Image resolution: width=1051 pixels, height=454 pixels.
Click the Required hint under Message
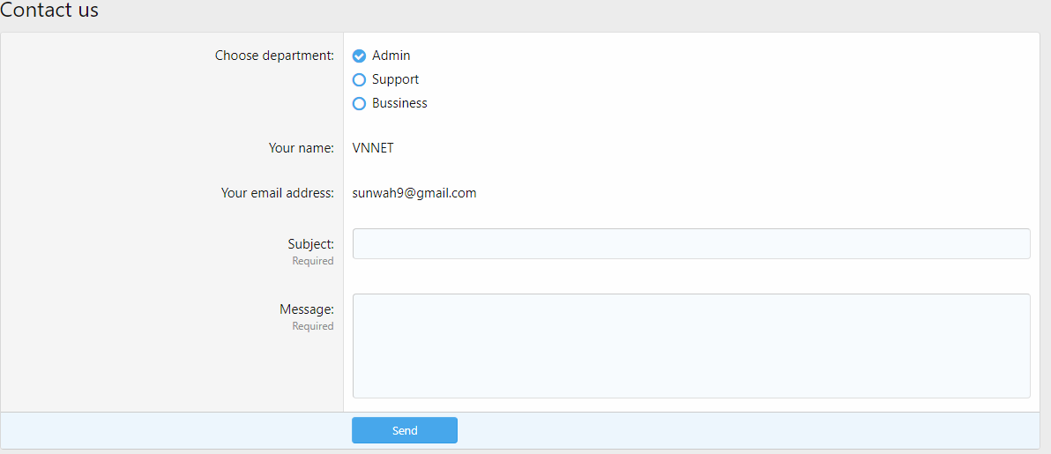pos(313,326)
